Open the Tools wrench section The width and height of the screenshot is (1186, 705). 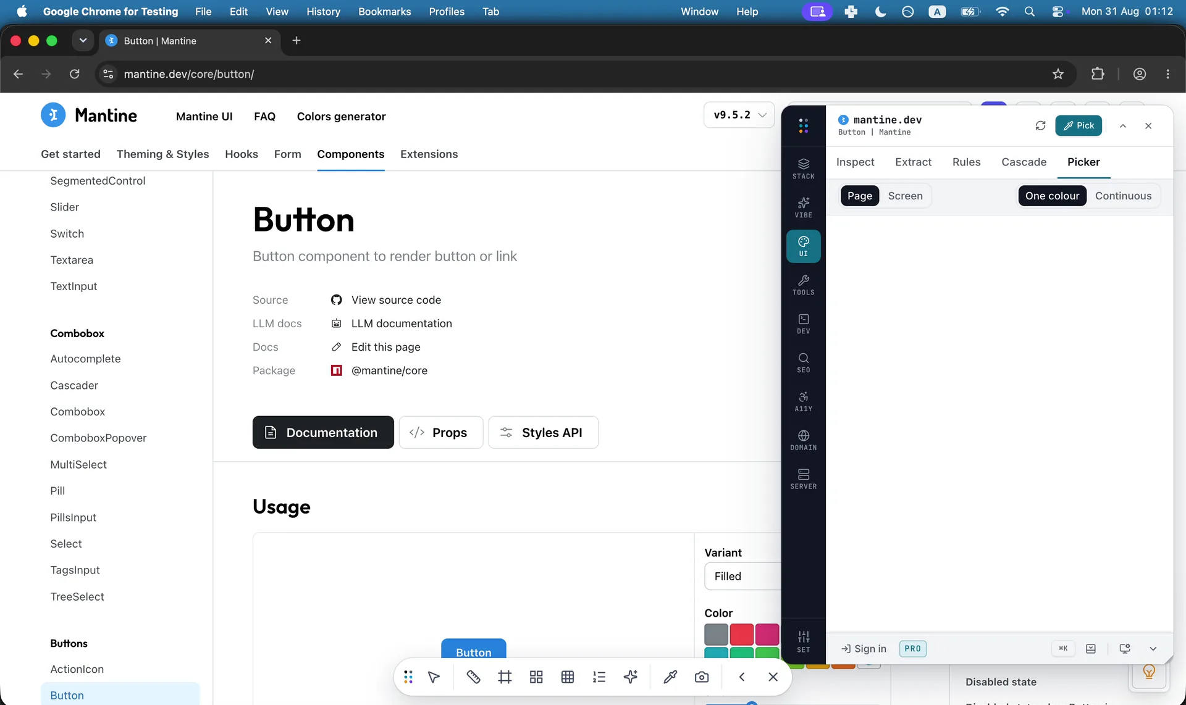pos(803,285)
